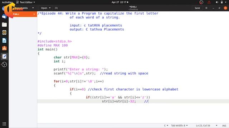Viewport: 229px width, 128px height.
Task: Click the char str[MAX]={0}; line
Action: coord(72,57)
